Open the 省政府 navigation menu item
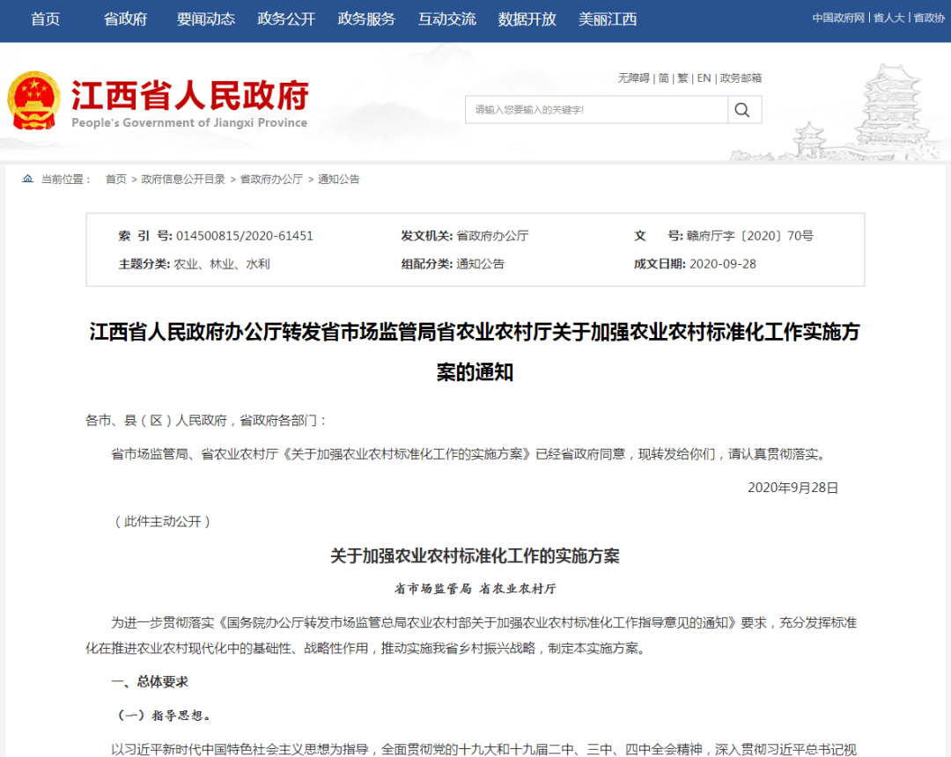This screenshot has width=951, height=757. [123, 18]
